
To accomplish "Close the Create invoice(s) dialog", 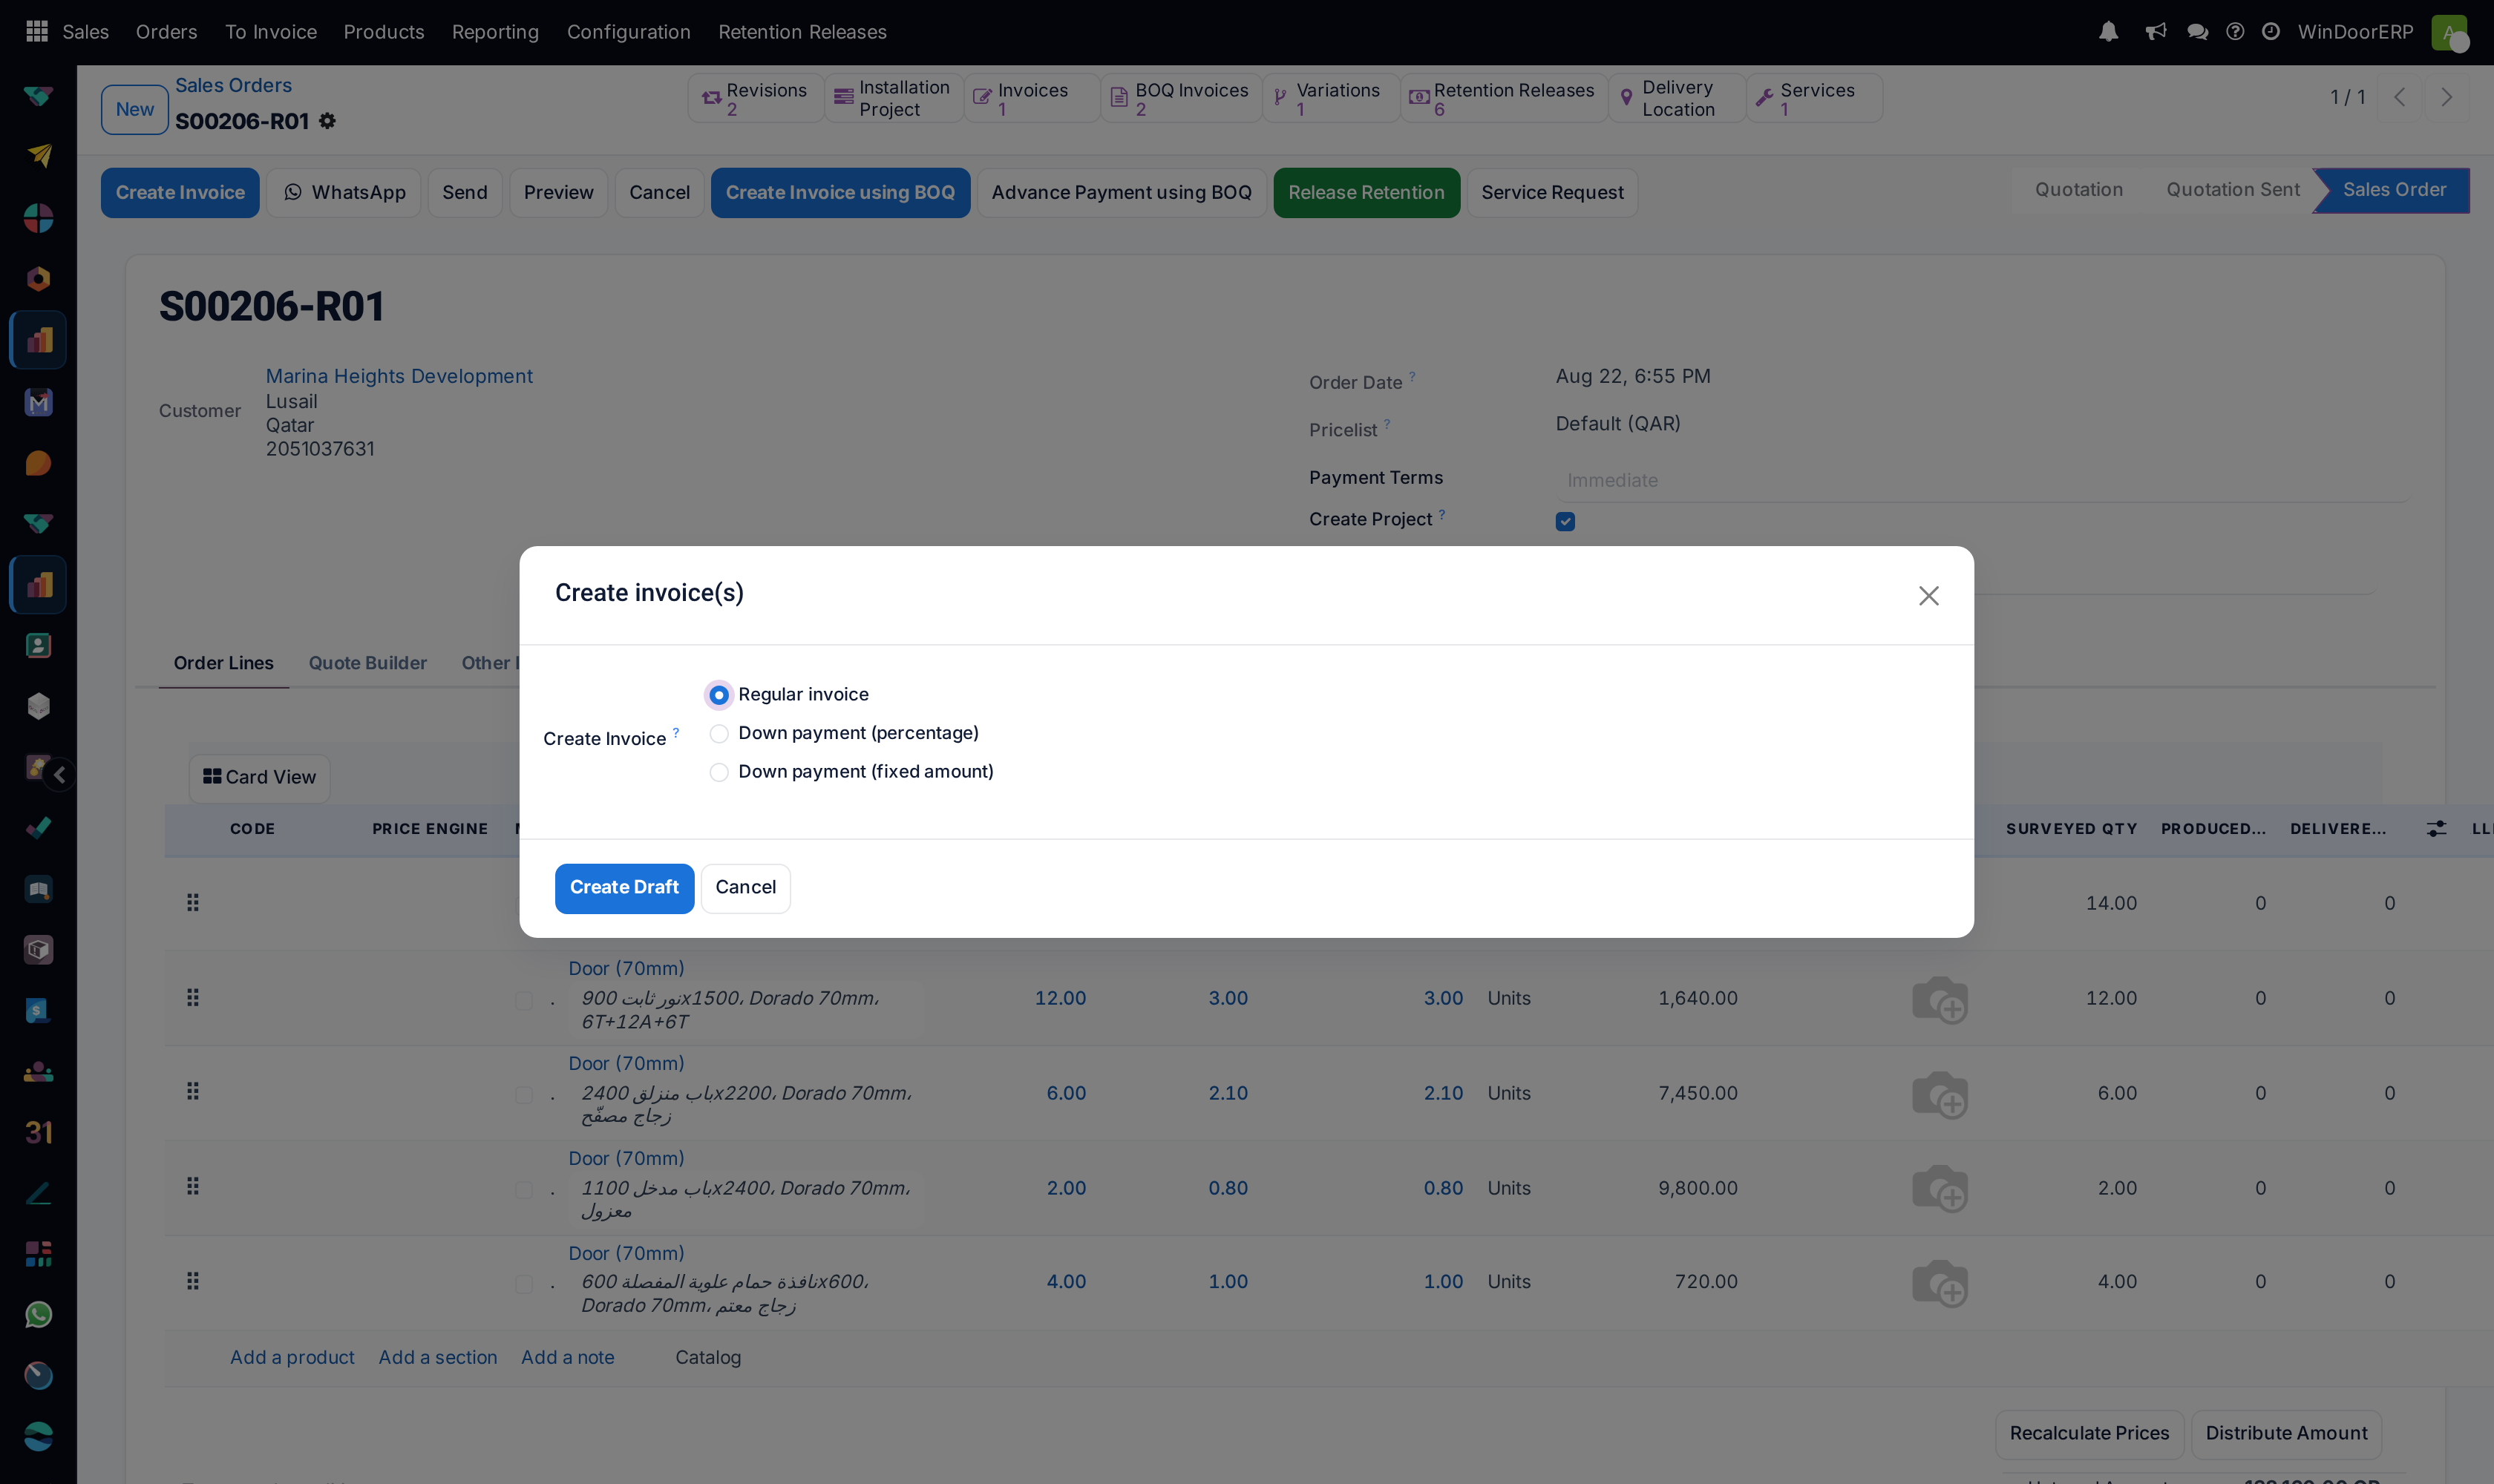I will click(1928, 595).
